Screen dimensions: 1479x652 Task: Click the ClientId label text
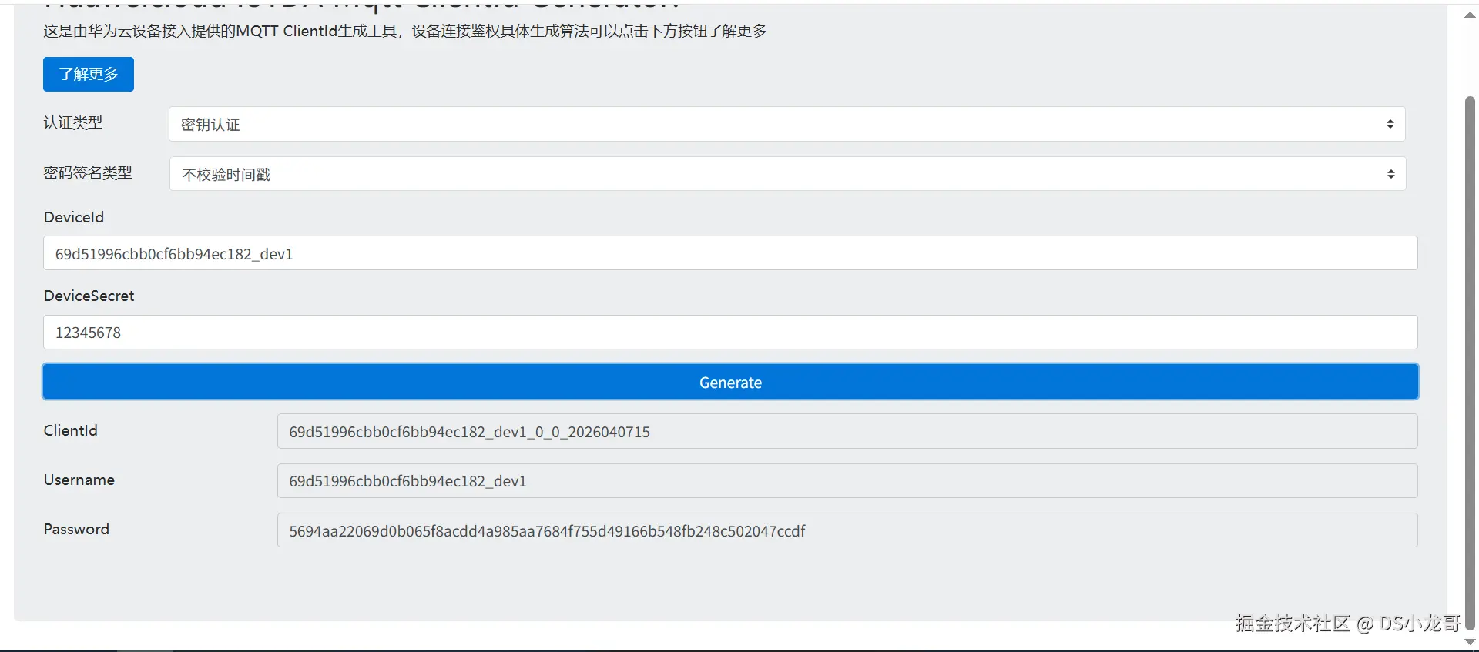pos(71,430)
